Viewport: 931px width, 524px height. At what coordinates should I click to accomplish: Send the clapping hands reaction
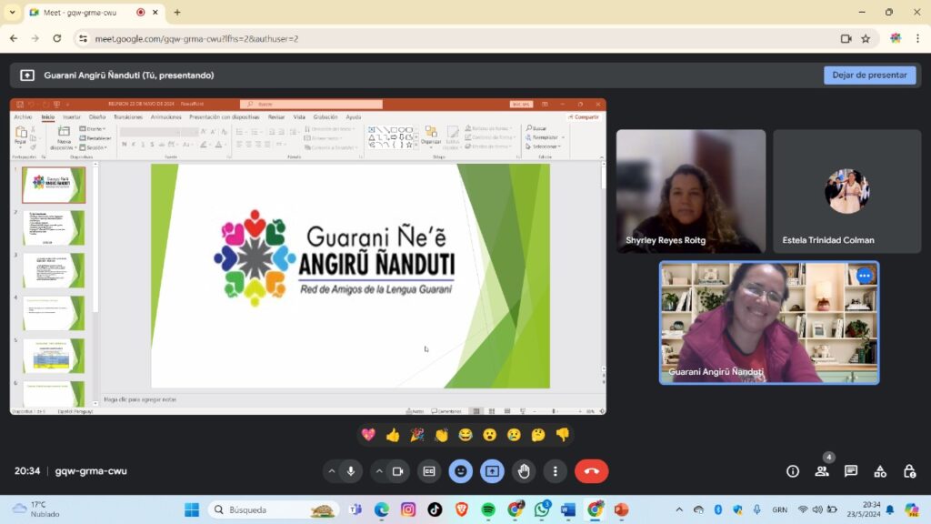pos(441,435)
